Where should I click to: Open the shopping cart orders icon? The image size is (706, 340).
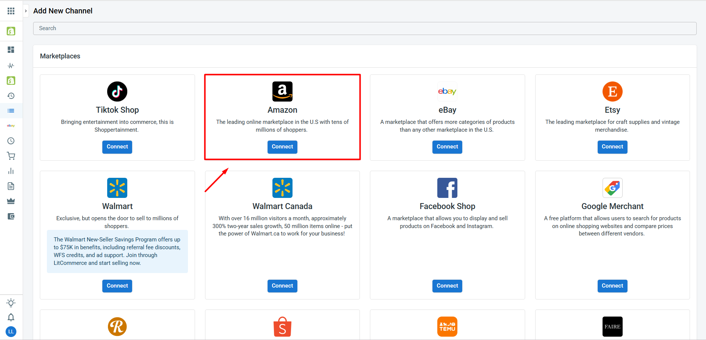point(11,156)
